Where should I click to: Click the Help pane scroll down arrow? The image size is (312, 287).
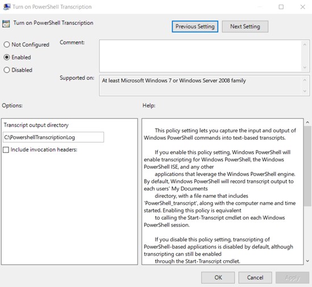[x=307, y=261]
